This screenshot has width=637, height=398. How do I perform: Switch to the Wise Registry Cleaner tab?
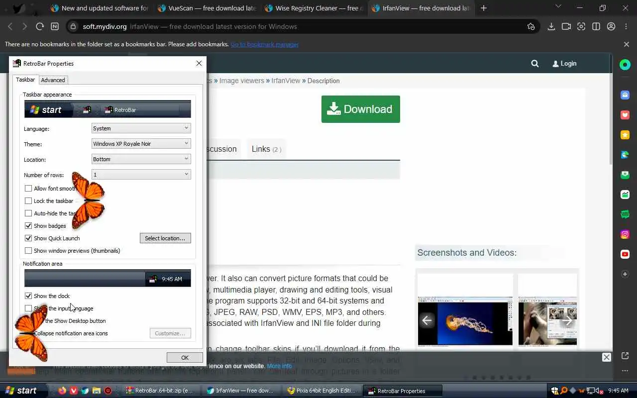point(314,8)
